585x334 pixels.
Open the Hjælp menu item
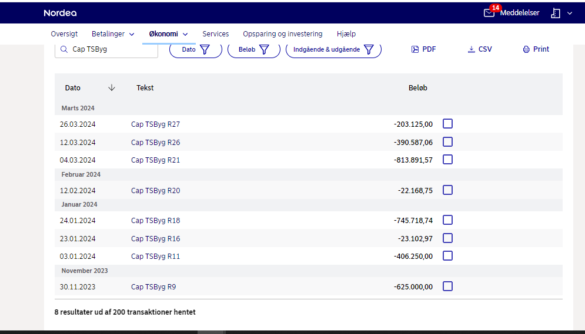click(x=346, y=34)
